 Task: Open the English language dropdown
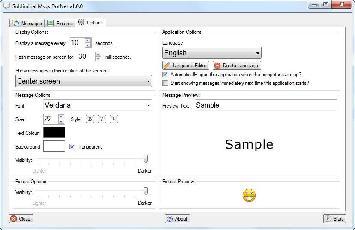click(x=212, y=53)
